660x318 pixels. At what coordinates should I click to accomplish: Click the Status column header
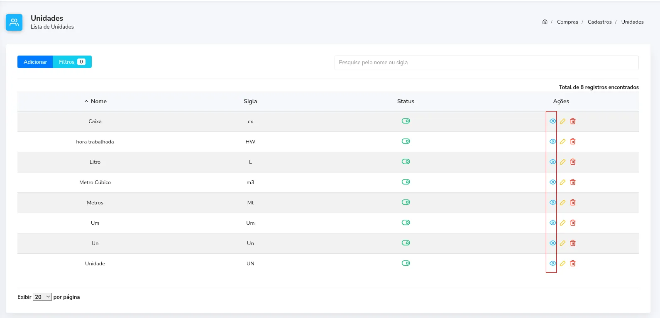[x=406, y=101]
